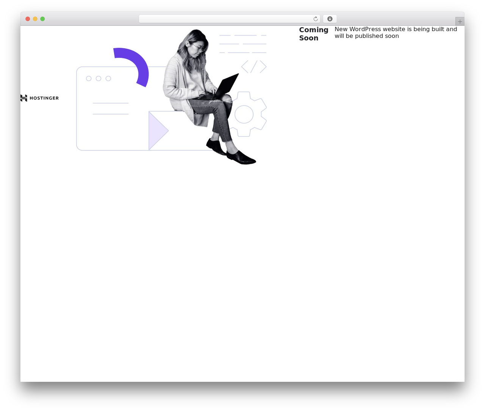Click the Coming Soon heading
The image size is (485, 411).
[x=314, y=34]
